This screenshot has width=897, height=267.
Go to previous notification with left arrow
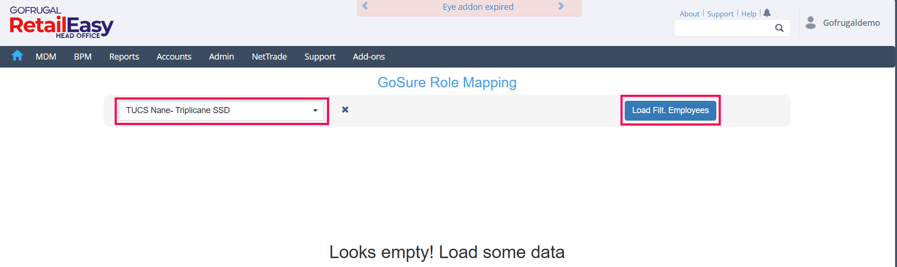[x=365, y=7]
